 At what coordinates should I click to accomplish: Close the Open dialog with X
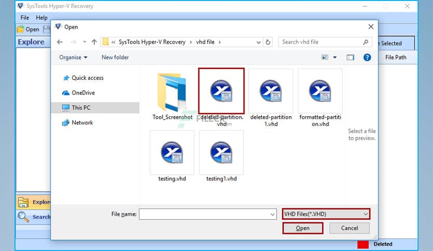371,26
